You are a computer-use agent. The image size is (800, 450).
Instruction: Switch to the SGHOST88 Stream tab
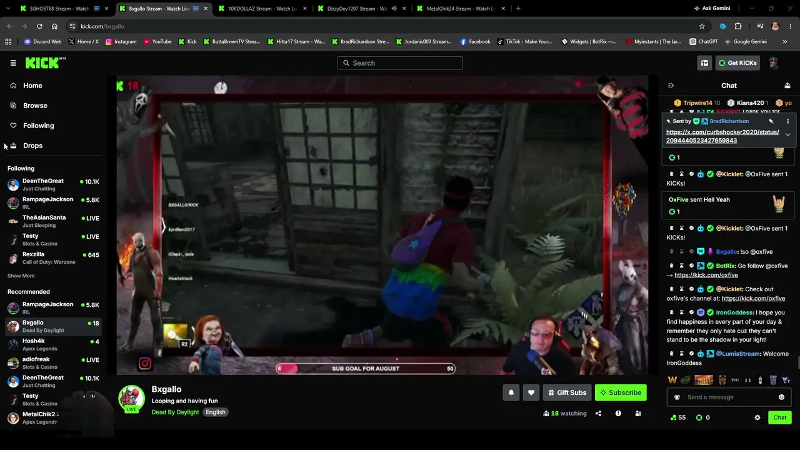[x=62, y=9]
